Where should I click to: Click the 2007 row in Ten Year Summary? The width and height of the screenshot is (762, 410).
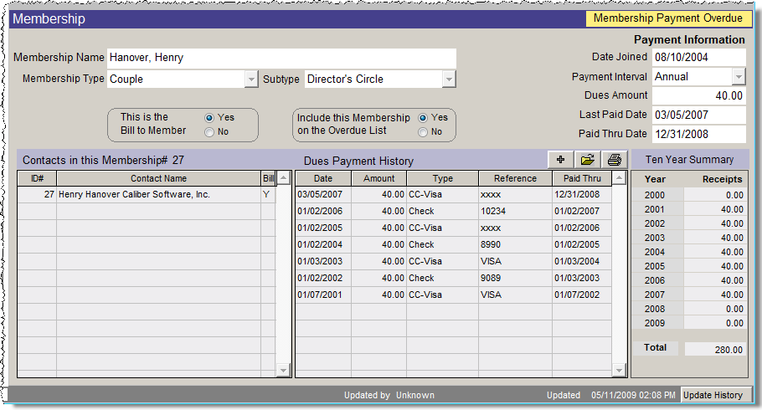coord(689,295)
